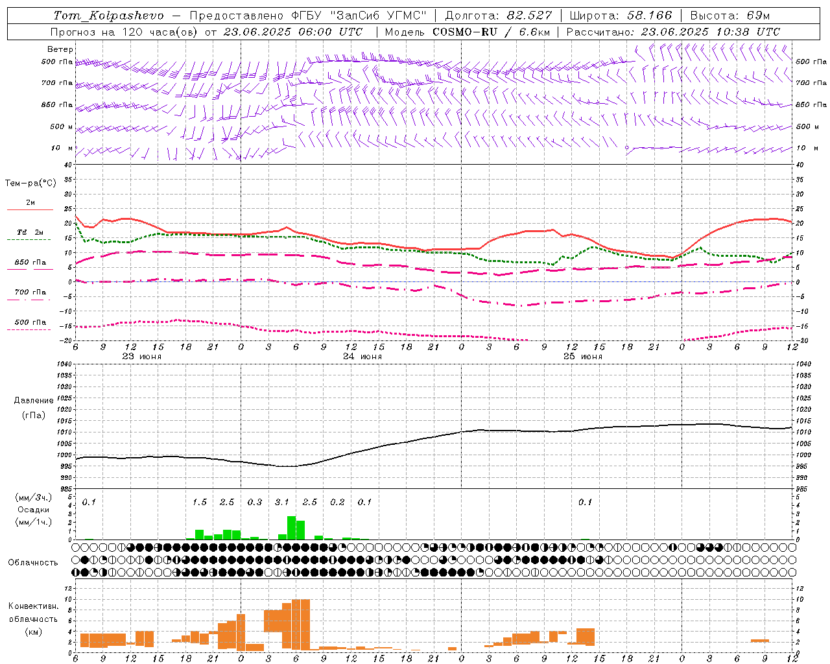Select the Рассчитано: 23.06.2025 10:38 UTC timestamp
Viewport: 830px width, 664px height.
673,32
